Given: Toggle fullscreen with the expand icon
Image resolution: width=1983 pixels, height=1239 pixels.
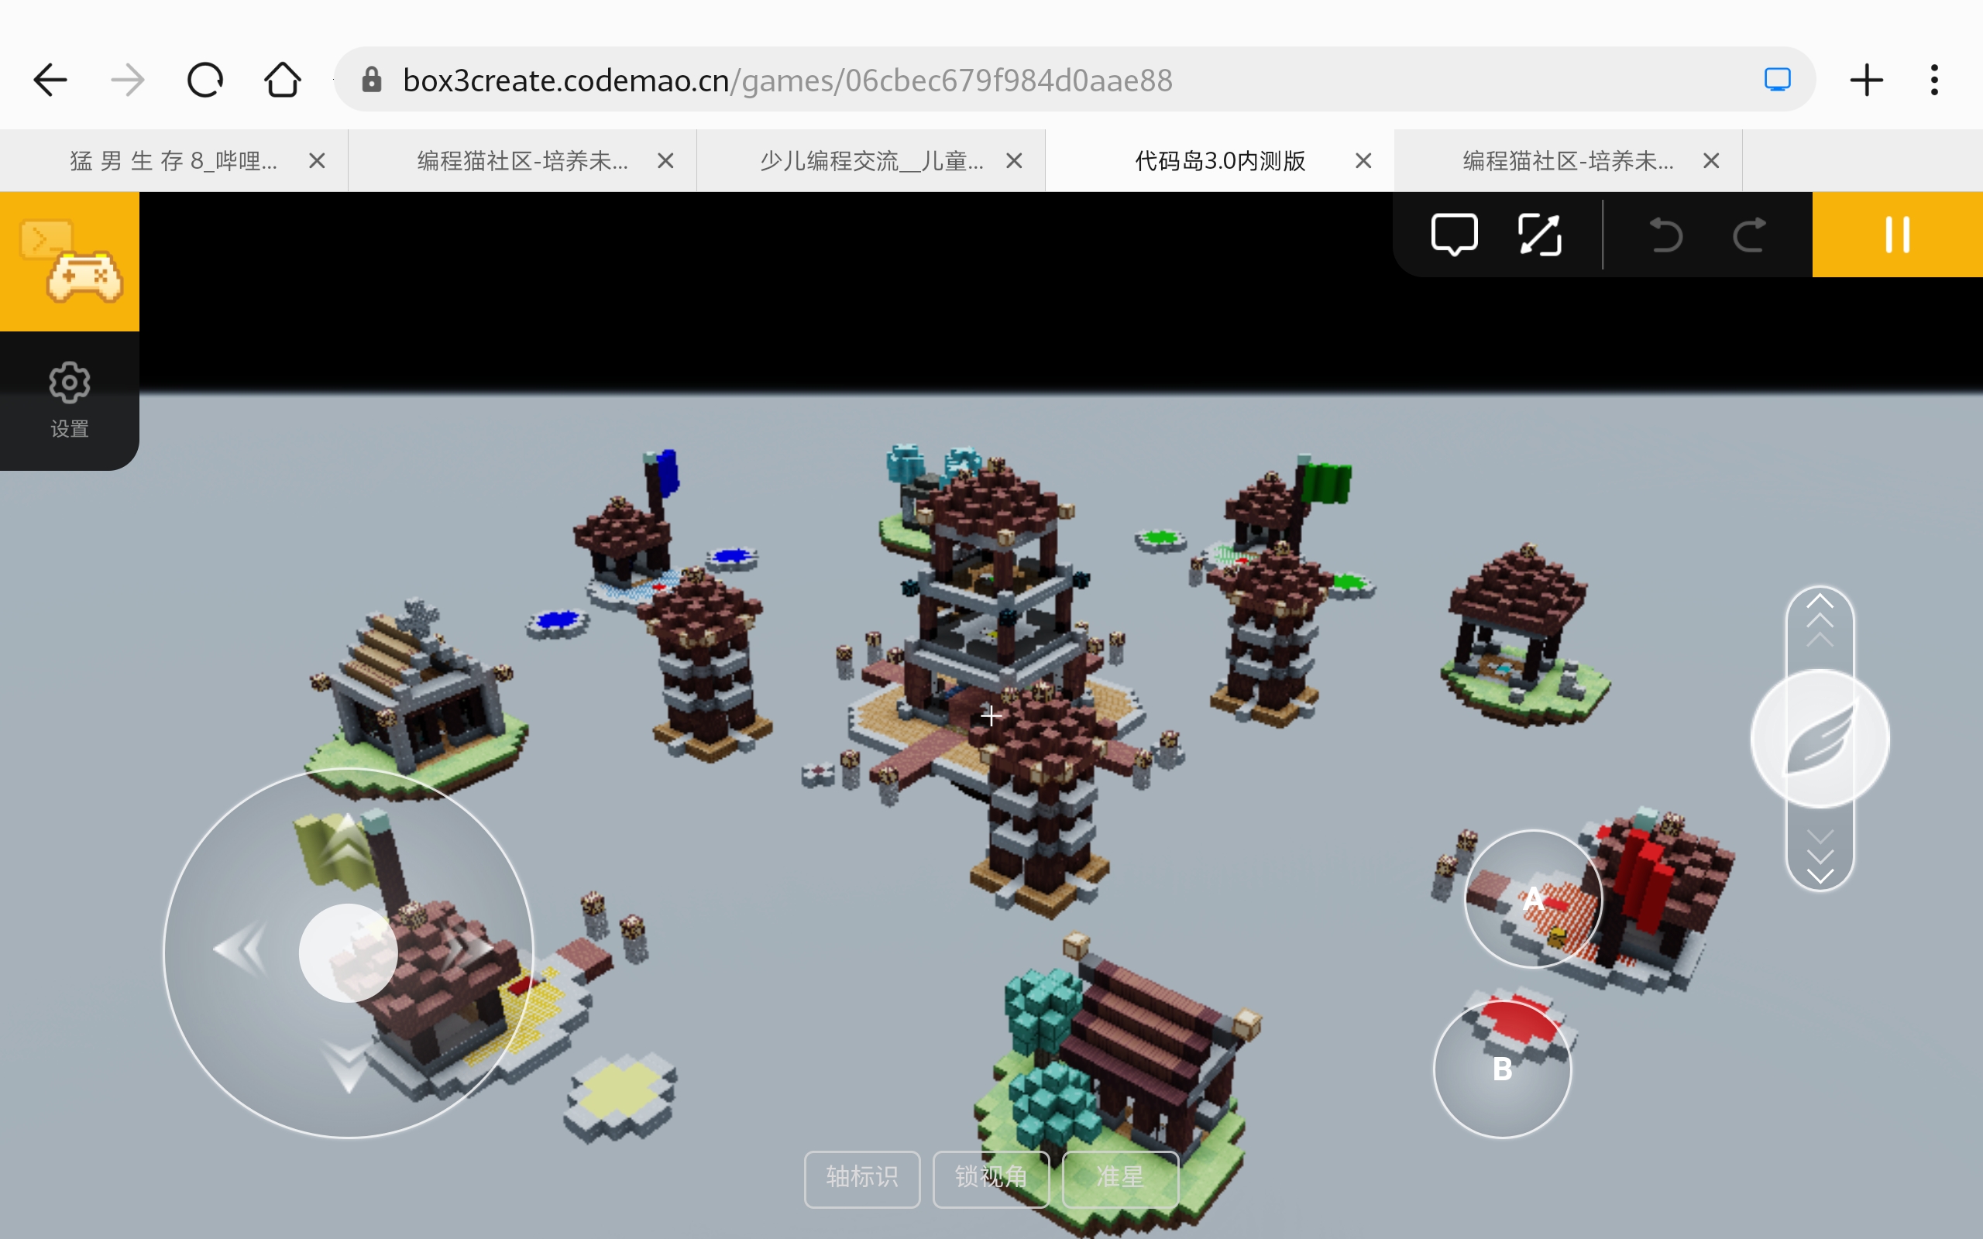Looking at the screenshot, I should click(x=1540, y=235).
